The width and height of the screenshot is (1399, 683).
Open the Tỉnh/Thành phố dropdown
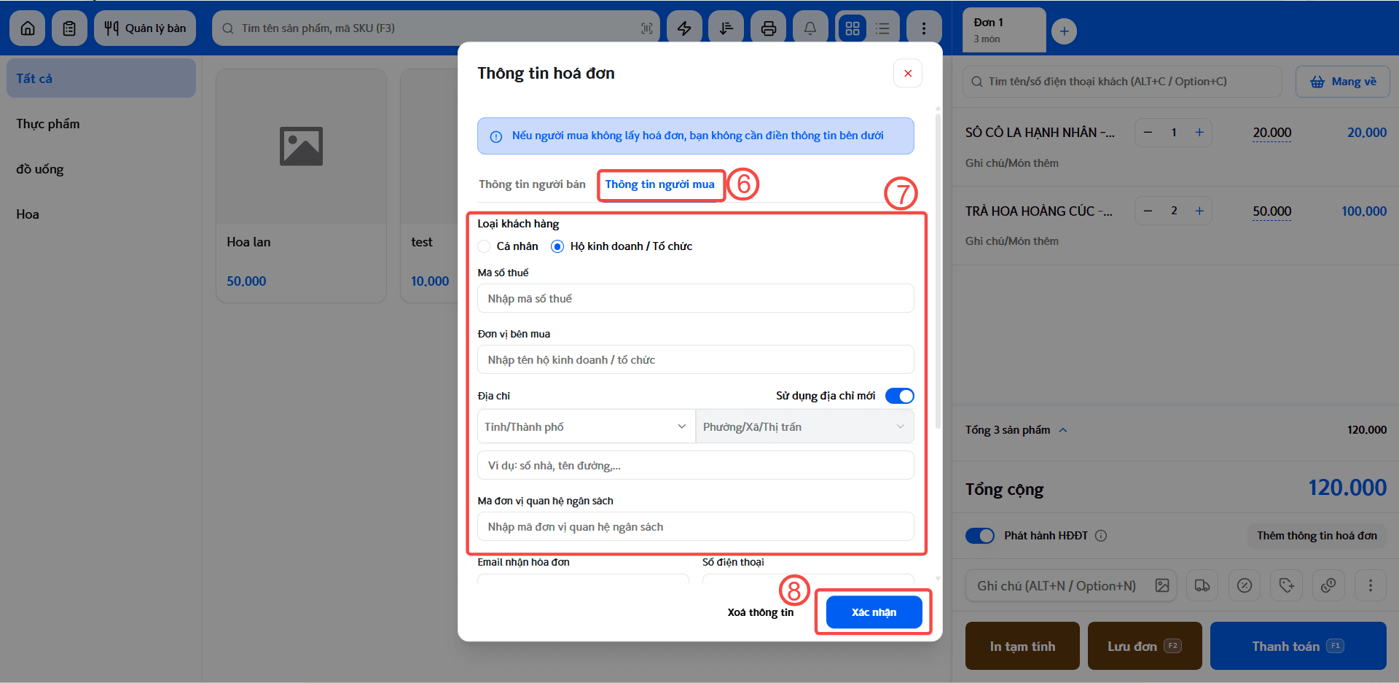pos(587,426)
